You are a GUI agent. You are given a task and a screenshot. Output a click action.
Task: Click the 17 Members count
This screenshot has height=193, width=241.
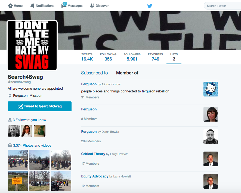point(90,164)
